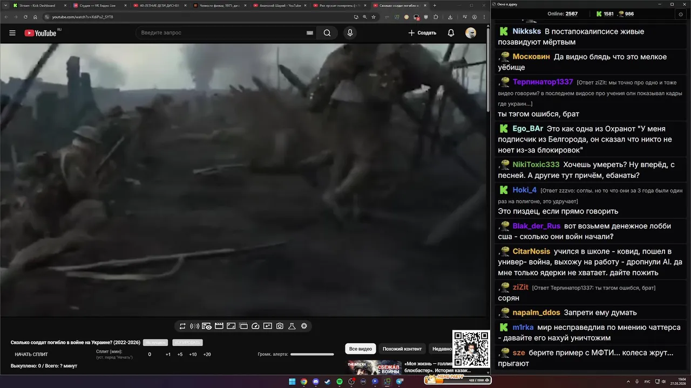Click the Kick viewers count 1581
The image size is (691, 388).
605,14
